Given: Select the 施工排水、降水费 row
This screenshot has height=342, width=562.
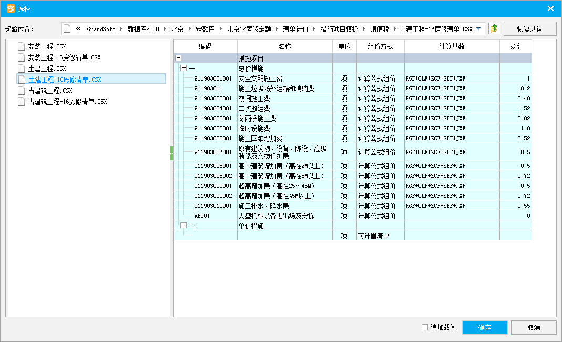Looking at the screenshot, I should 353,206.
